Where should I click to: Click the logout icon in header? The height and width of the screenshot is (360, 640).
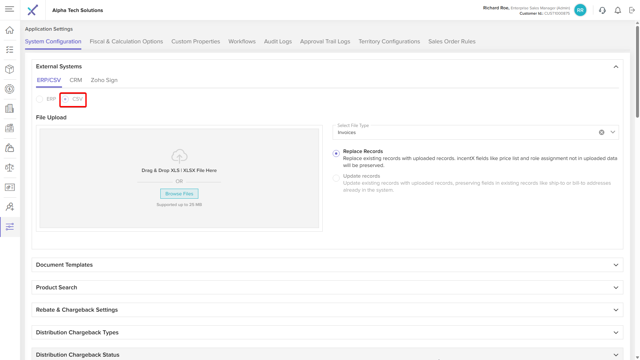(x=632, y=10)
